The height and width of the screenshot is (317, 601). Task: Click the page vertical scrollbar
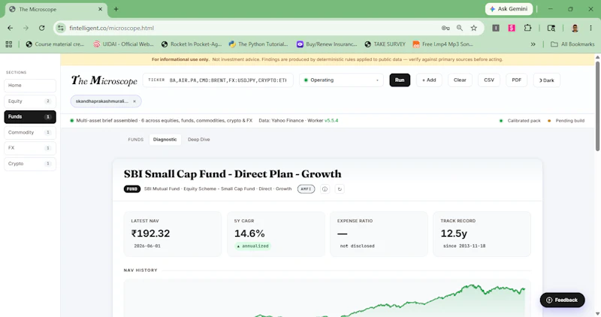tap(597, 105)
